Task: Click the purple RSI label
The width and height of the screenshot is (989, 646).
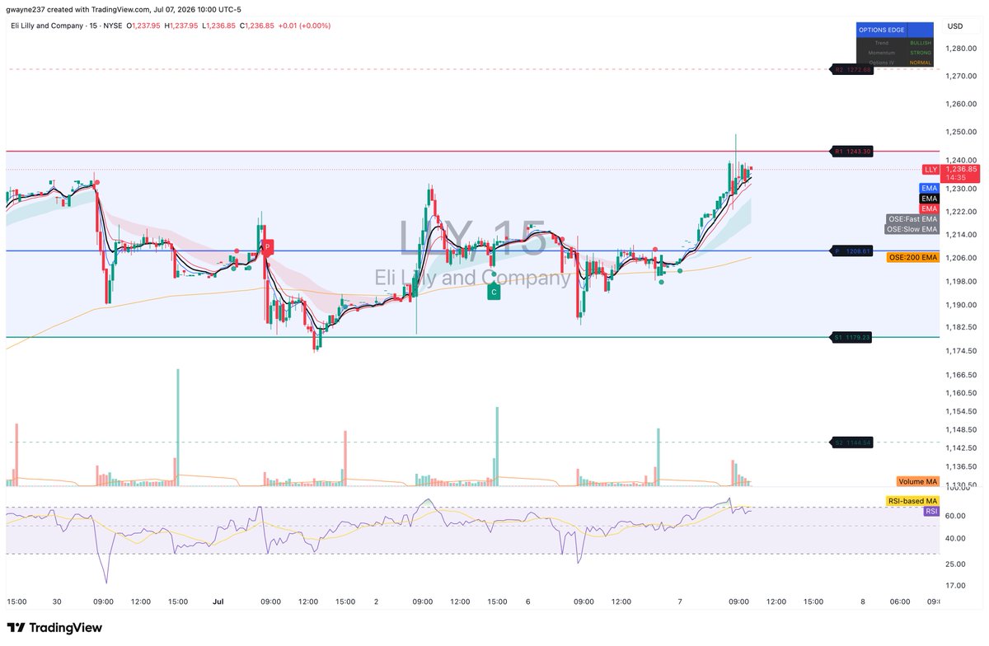Action: tap(931, 511)
